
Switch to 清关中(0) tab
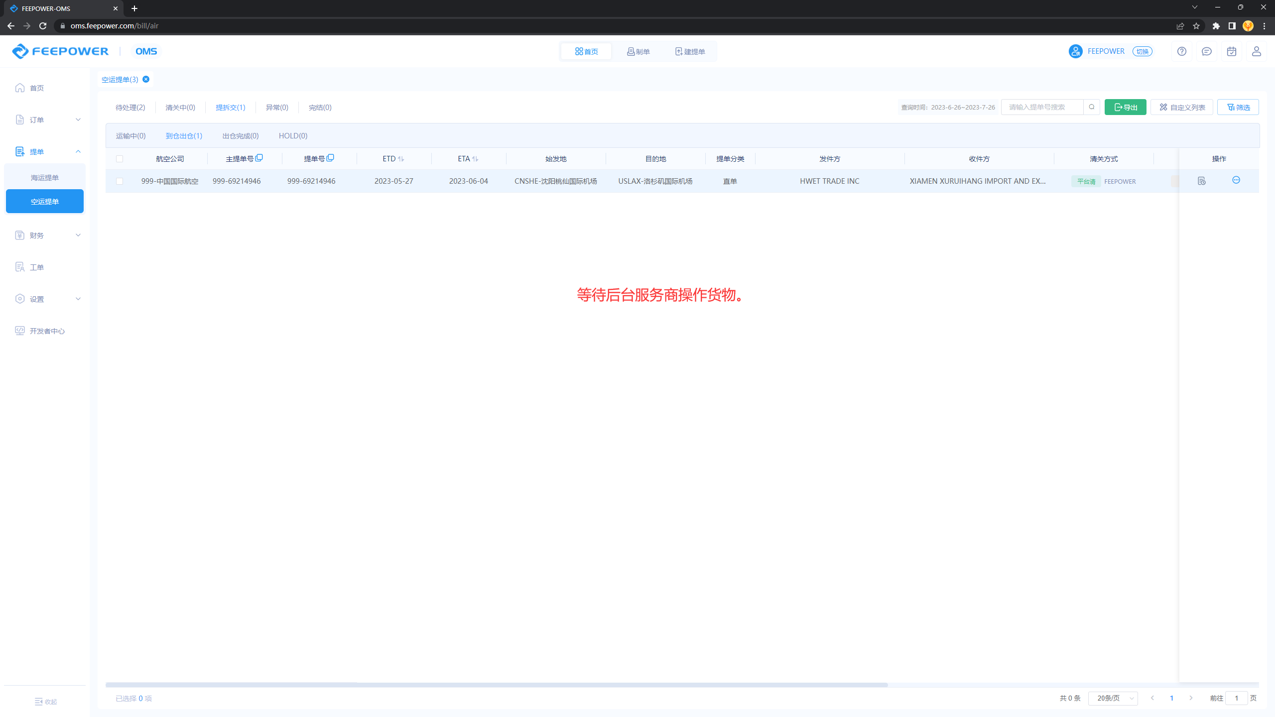pos(180,108)
